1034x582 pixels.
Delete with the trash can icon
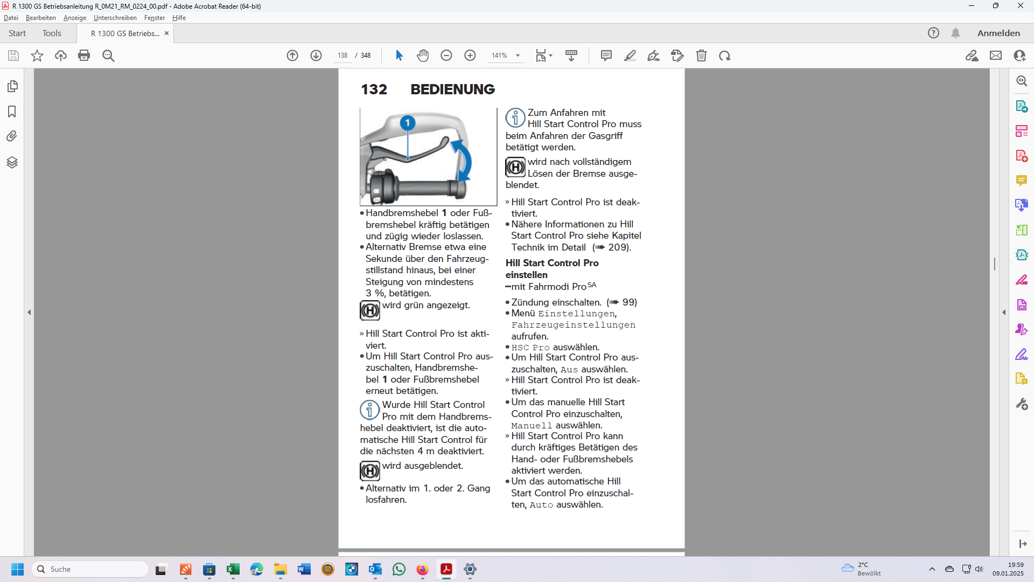tap(701, 56)
